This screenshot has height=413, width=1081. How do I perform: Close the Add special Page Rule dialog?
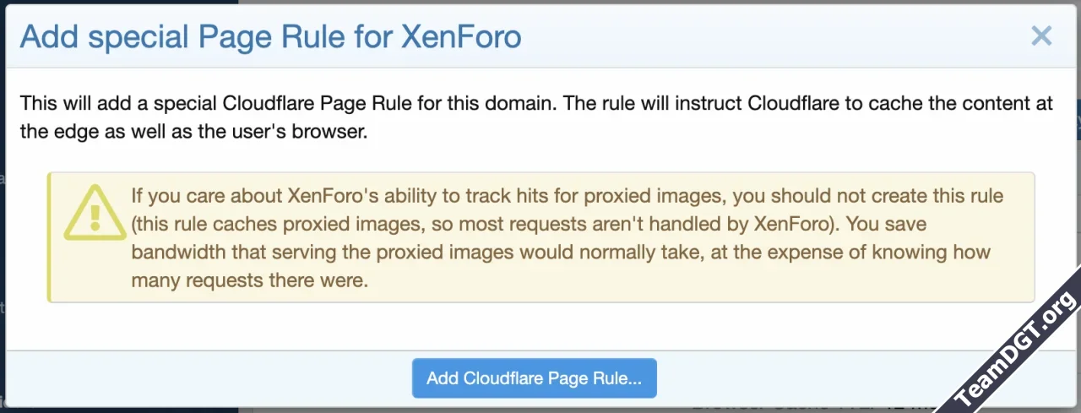pos(1041,36)
